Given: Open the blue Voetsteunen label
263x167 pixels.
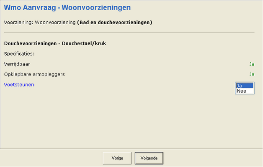Looking at the screenshot, I should (x=19, y=85).
